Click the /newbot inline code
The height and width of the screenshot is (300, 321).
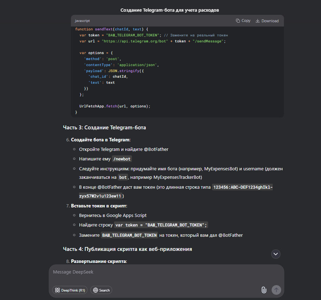(x=122, y=159)
